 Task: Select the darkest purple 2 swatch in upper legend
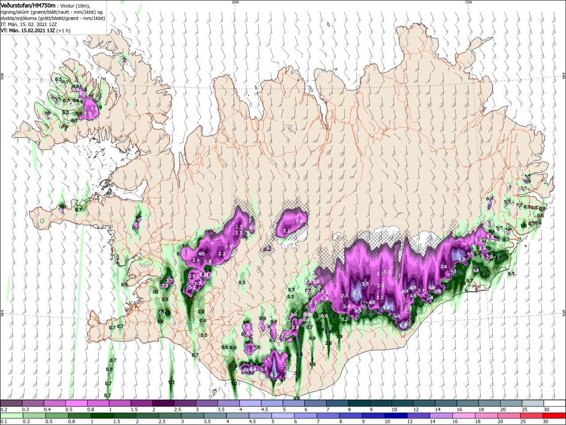tap(163, 403)
